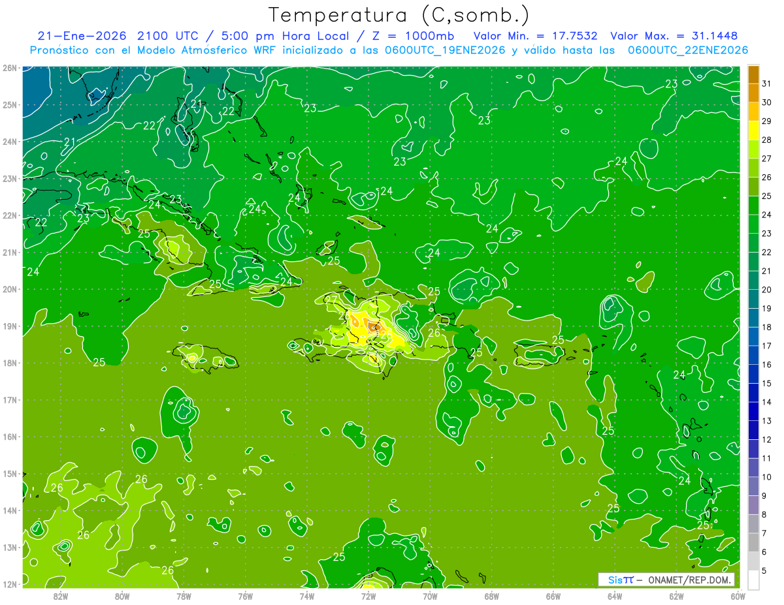Click the '23N' latitude axis label
The height and width of the screenshot is (605, 784).
9,178
